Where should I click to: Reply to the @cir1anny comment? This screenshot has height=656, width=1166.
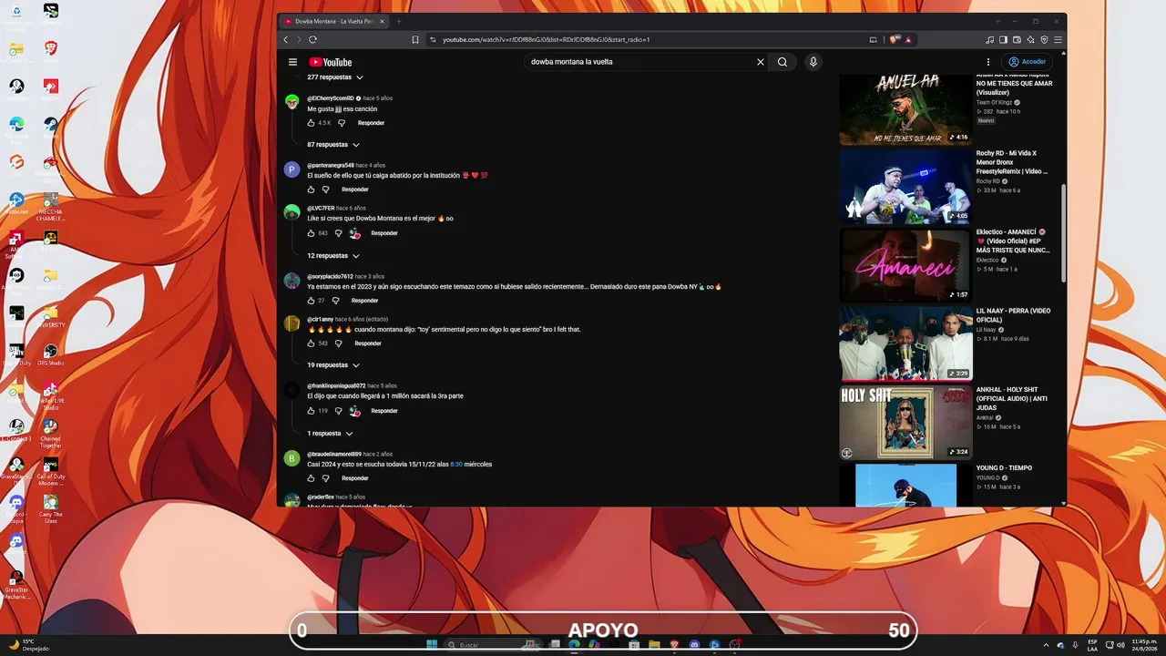[368, 343]
